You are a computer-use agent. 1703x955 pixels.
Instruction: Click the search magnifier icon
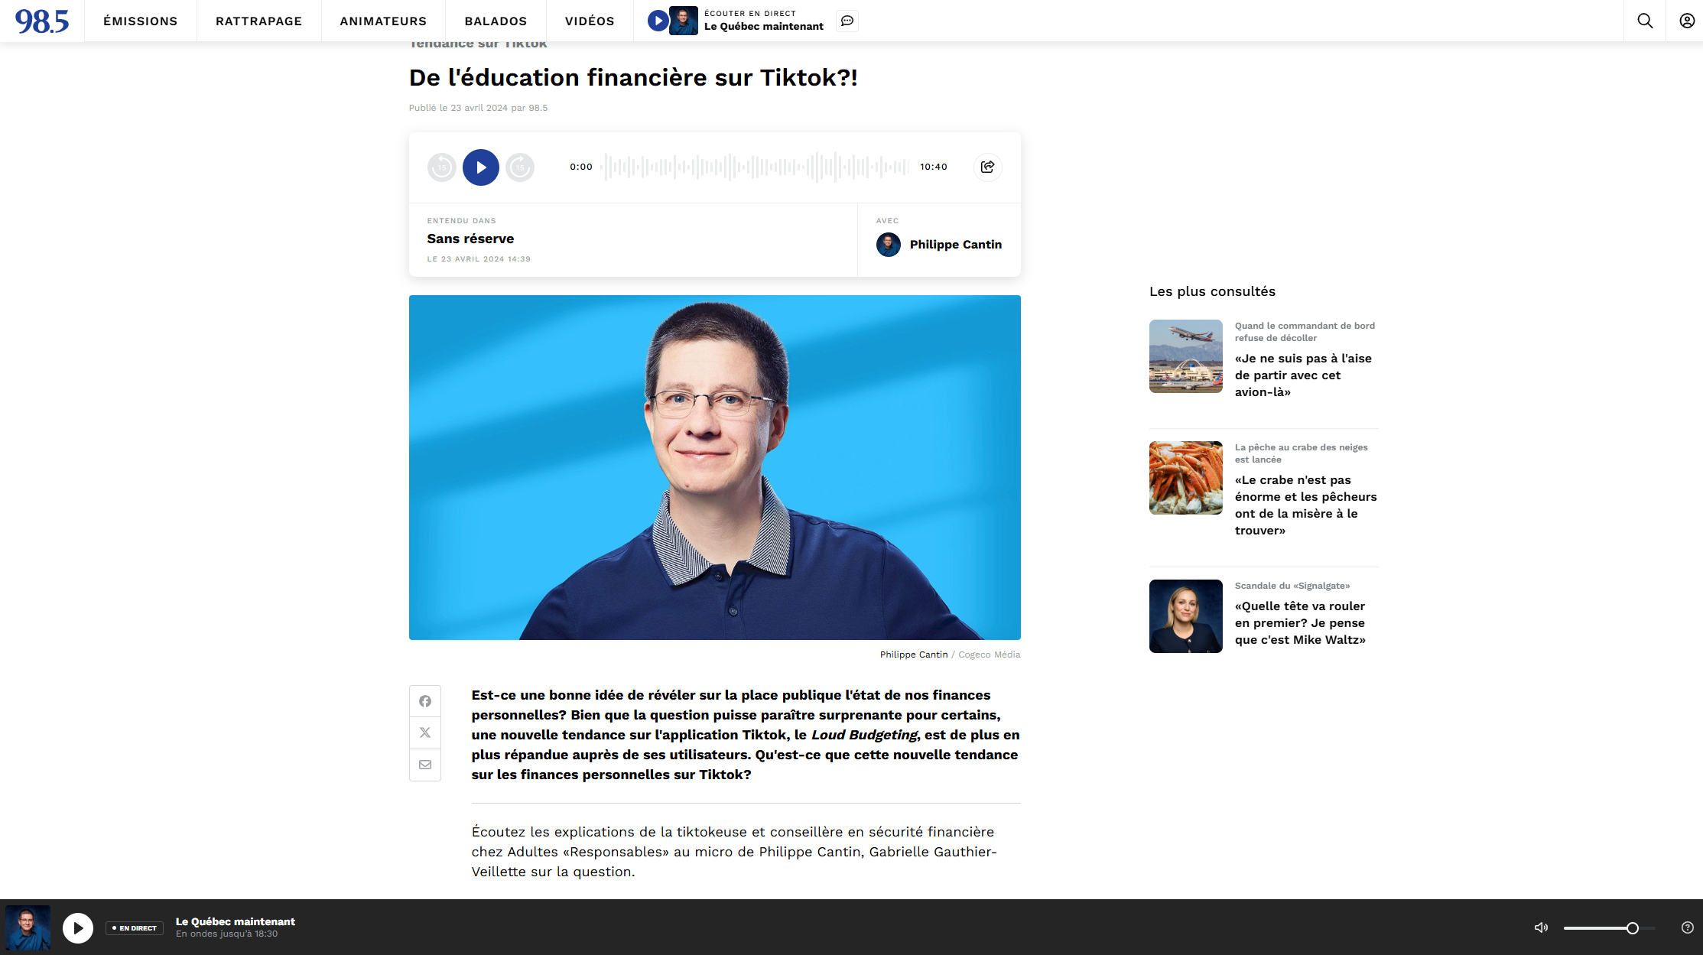coord(1645,21)
